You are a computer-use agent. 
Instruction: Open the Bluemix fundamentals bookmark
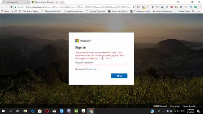point(163,11)
